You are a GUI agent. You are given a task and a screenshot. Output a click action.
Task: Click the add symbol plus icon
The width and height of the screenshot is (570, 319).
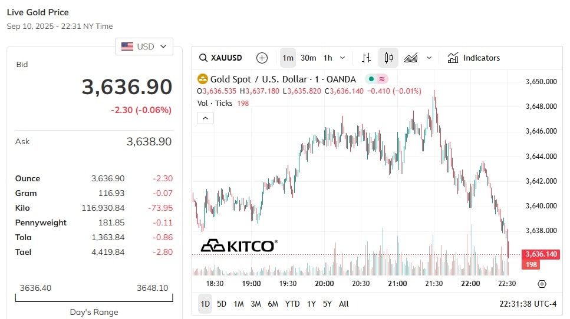pyautogui.click(x=262, y=58)
